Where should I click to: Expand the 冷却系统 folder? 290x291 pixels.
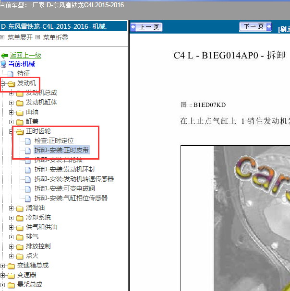pos(11,218)
